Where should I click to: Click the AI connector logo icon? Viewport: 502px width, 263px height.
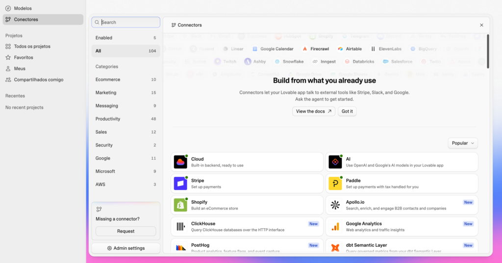tap(335, 162)
